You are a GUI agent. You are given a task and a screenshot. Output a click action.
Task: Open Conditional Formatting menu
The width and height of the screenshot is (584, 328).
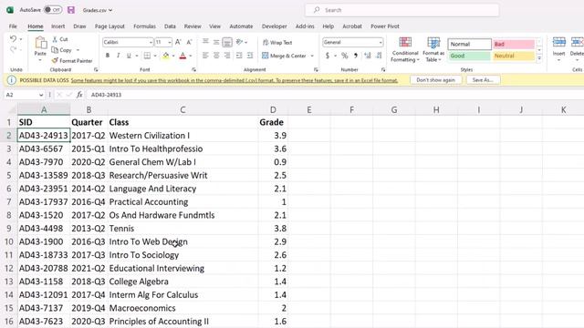tap(405, 49)
